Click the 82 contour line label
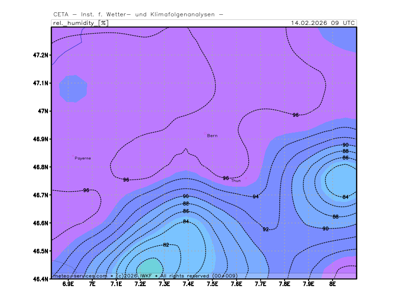Screen dimensions: 408x306 click(x=166, y=245)
